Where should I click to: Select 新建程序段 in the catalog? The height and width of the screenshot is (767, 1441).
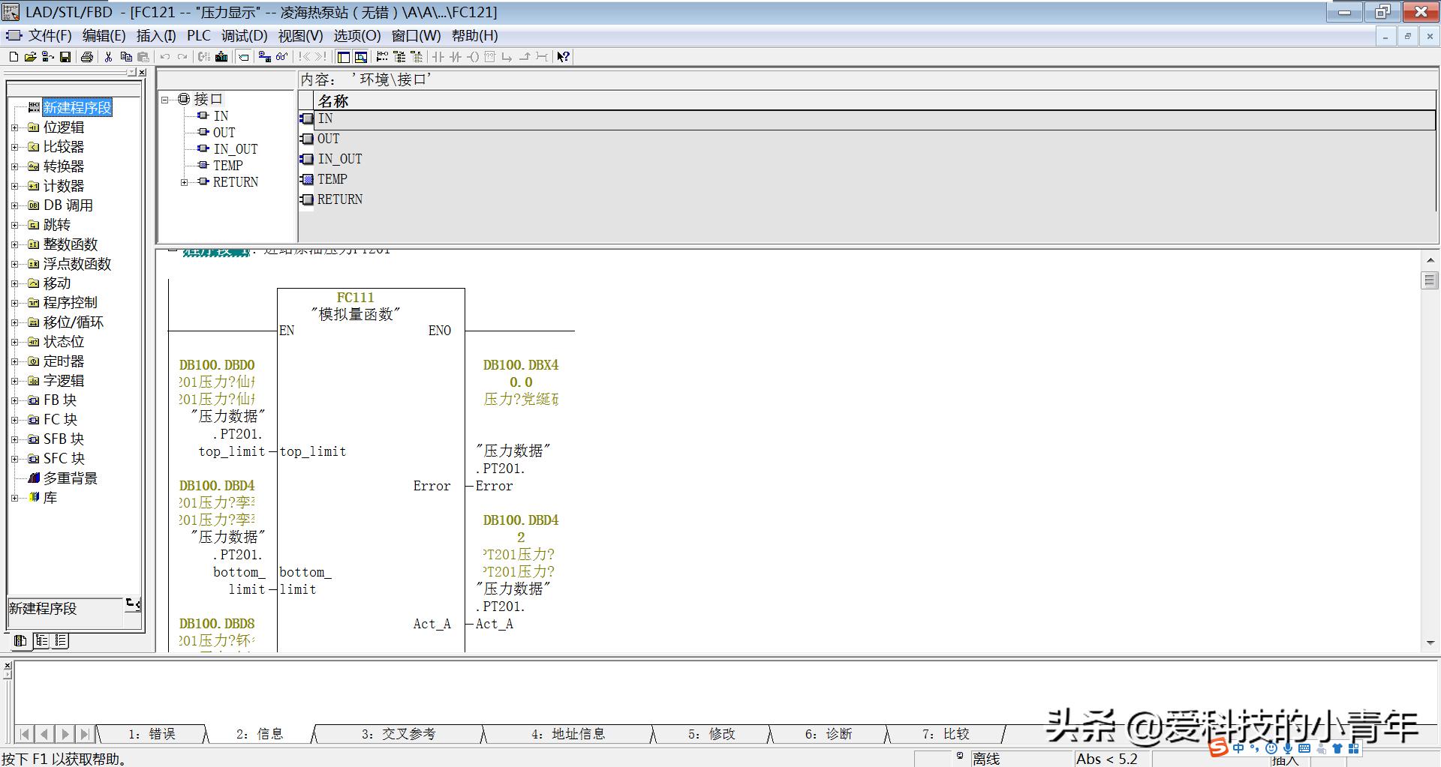[77, 107]
